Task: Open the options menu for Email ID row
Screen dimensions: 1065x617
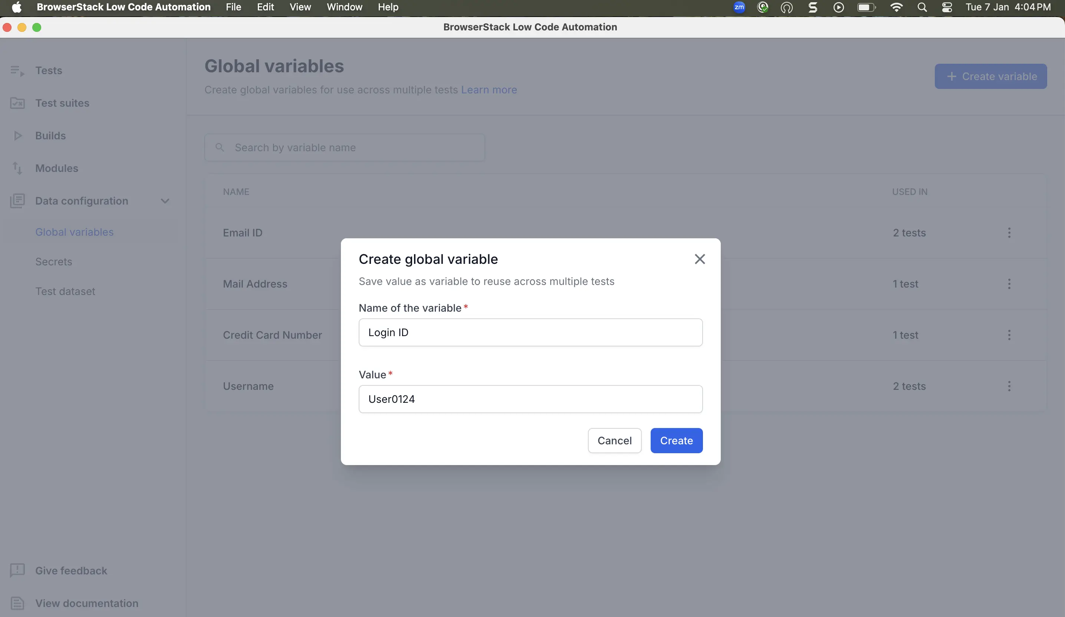Action: (1009, 233)
